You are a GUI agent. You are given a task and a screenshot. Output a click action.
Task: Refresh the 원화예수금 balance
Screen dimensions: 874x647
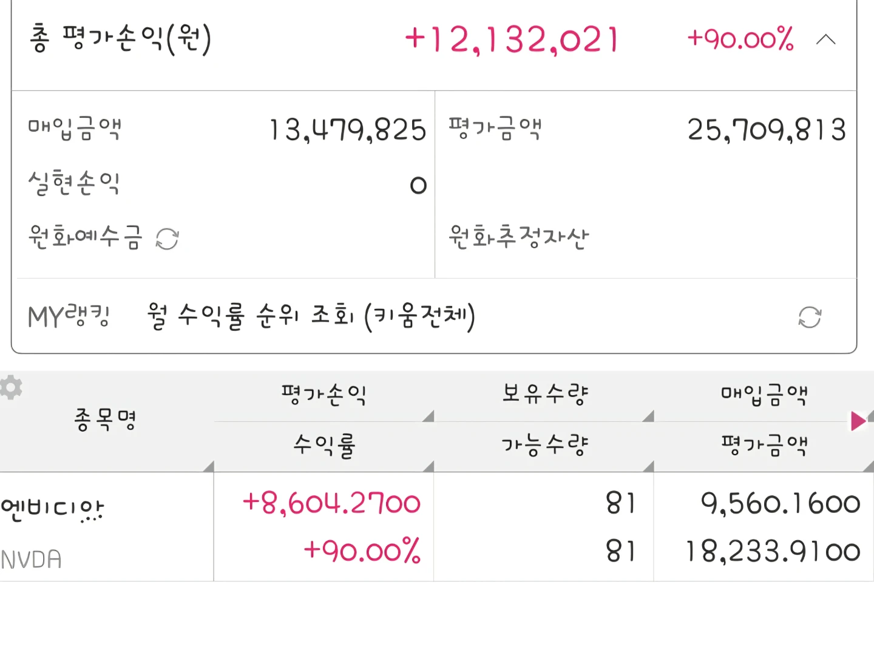tap(167, 239)
